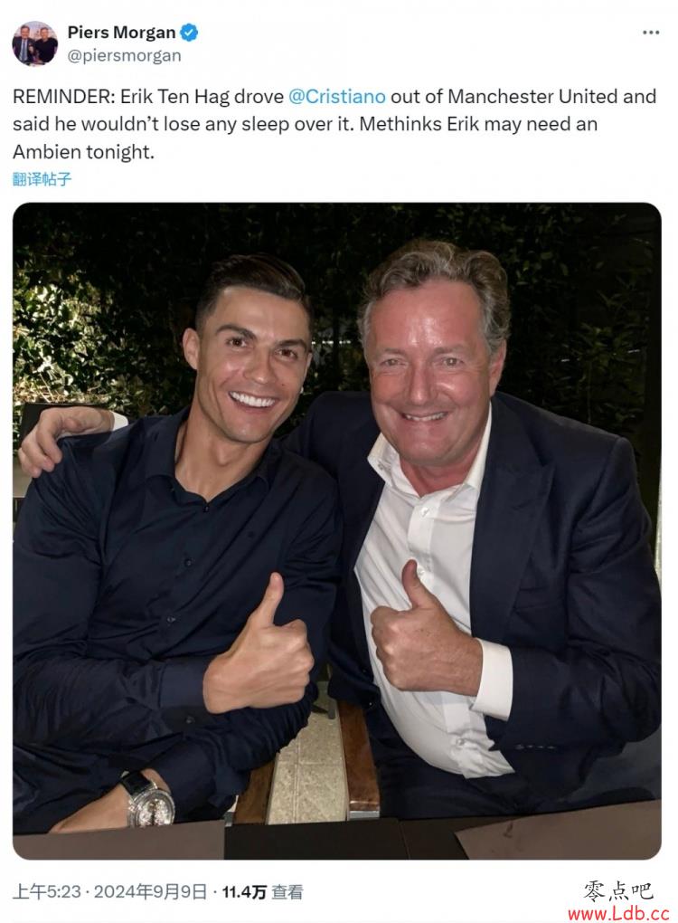Click the blue verified badge
678x923 pixels.
pos(189,33)
